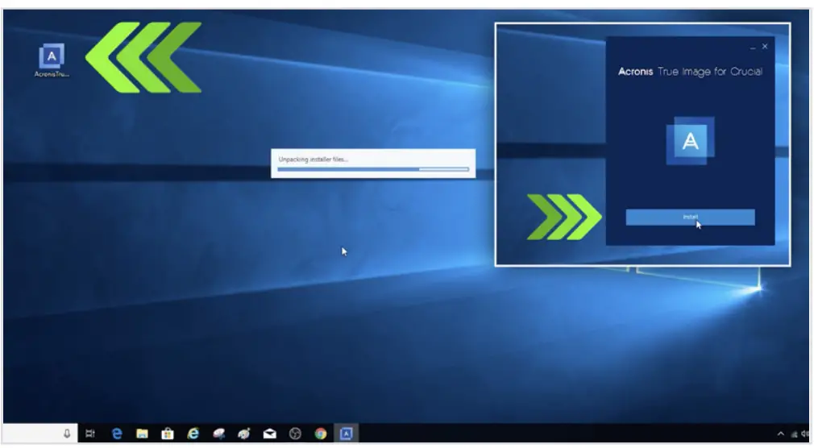Click 'Unpacking installer files...' text

click(x=313, y=160)
